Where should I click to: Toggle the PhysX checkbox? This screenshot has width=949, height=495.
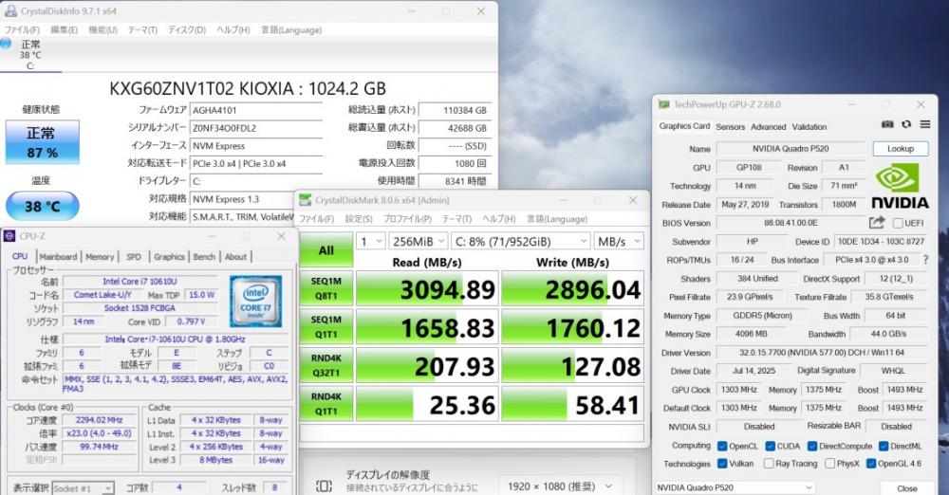point(829,464)
